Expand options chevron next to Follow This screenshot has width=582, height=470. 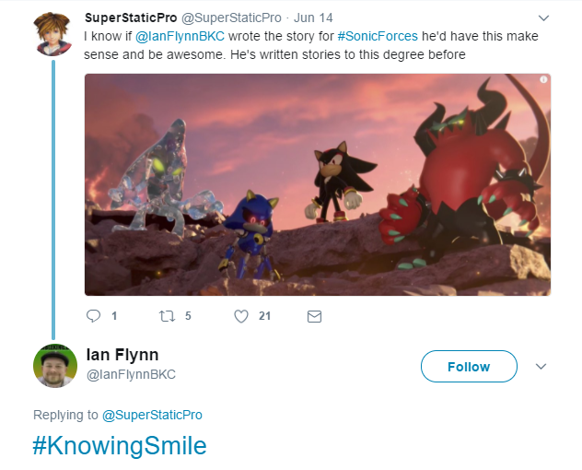point(541,367)
